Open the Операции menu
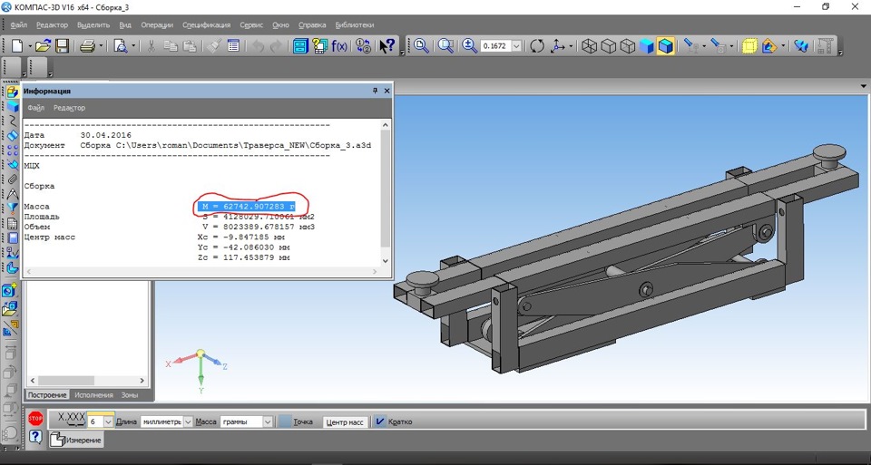This screenshot has height=465, width=871. tap(157, 25)
